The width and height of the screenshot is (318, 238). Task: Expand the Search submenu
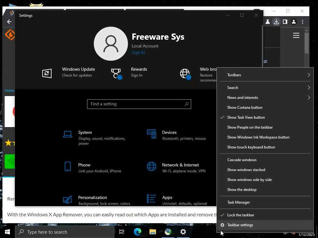tap(265, 88)
